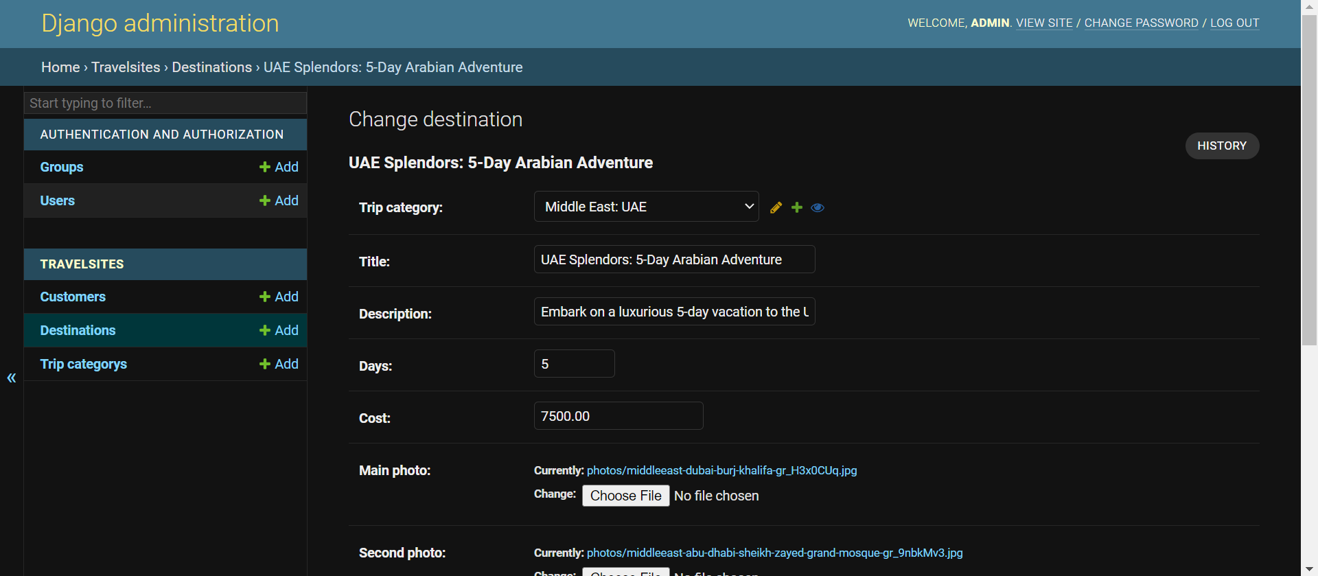Add a new Destination
The image size is (1318, 576).
tap(279, 330)
